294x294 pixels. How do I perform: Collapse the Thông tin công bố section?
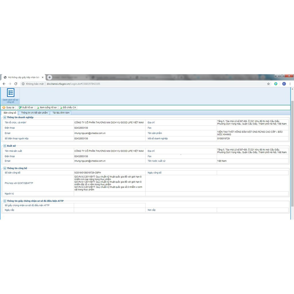[x=5, y=168]
